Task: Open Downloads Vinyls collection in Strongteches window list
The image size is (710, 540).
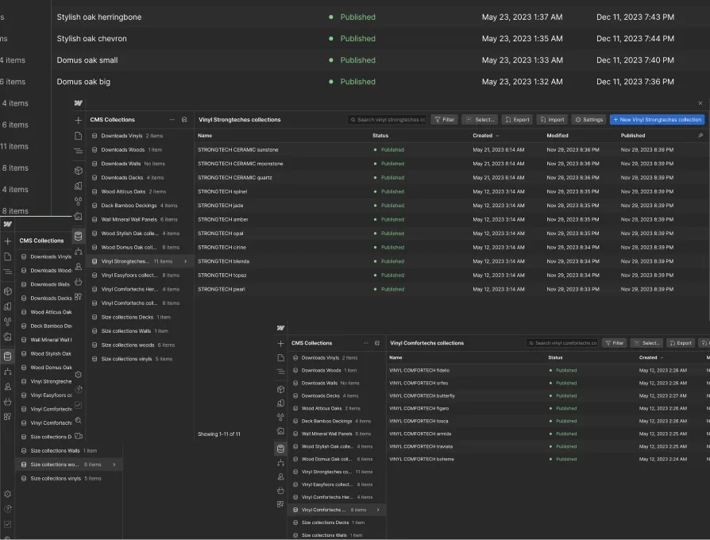Action: pyautogui.click(x=140, y=136)
